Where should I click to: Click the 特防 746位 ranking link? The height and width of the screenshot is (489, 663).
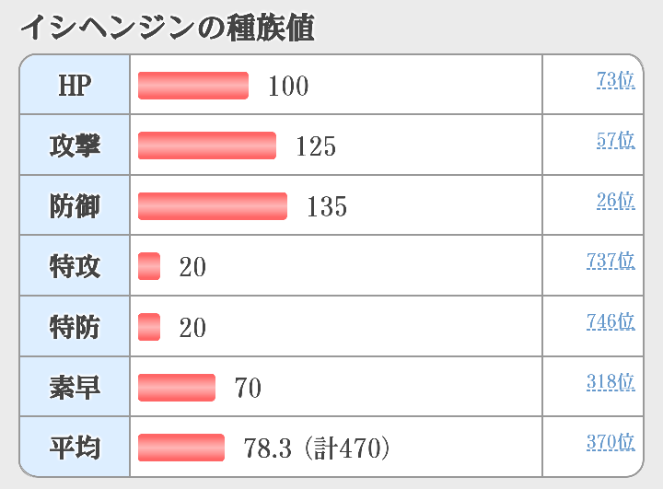(611, 321)
